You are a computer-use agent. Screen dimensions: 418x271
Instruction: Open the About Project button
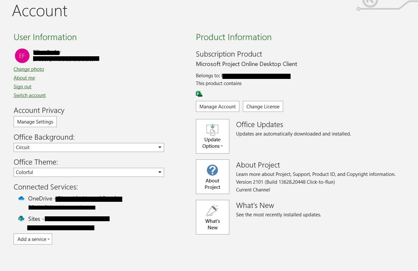pos(212,177)
